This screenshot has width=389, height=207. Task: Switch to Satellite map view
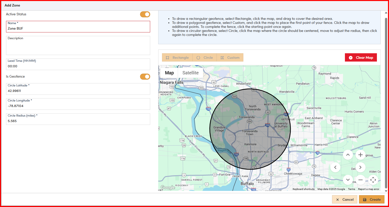pos(190,73)
